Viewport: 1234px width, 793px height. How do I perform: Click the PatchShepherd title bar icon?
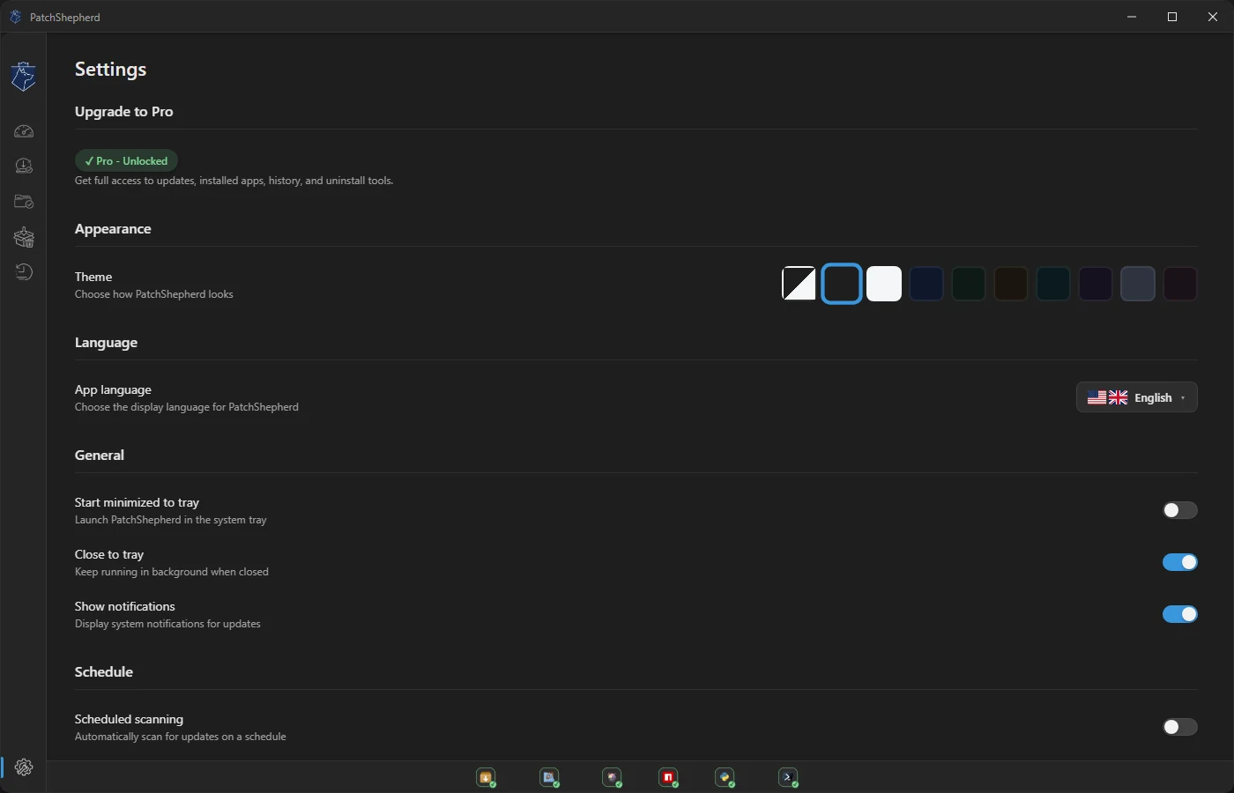point(15,17)
